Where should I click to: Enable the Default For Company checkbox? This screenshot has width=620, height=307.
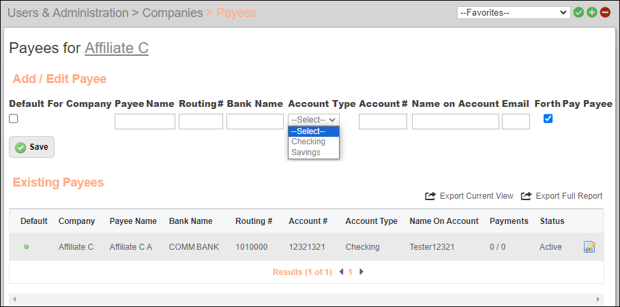14,119
